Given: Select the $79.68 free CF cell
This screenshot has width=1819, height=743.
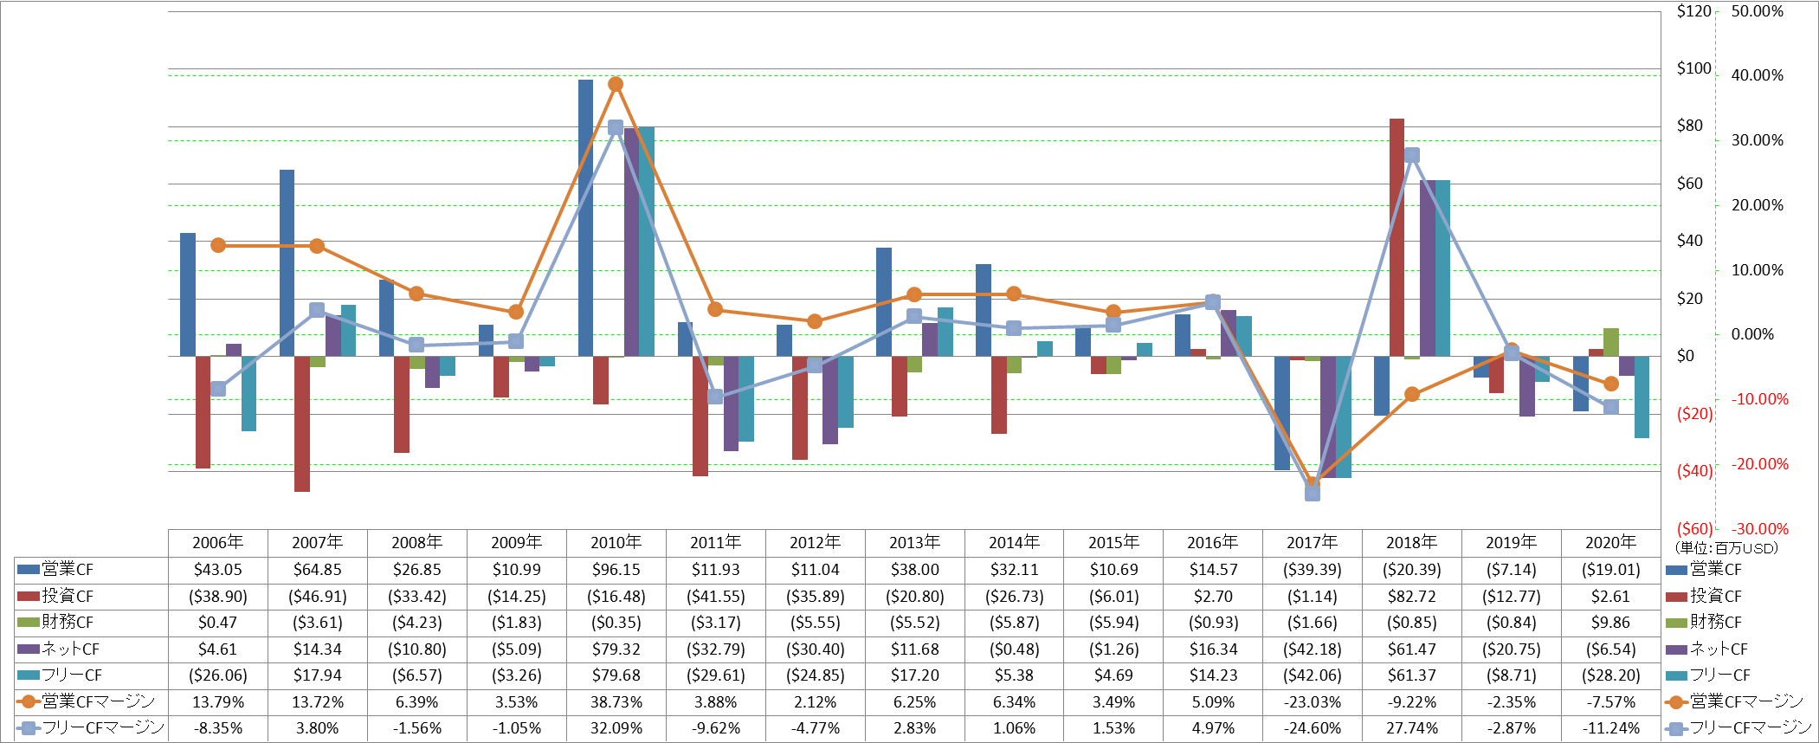Looking at the screenshot, I should tap(616, 675).
